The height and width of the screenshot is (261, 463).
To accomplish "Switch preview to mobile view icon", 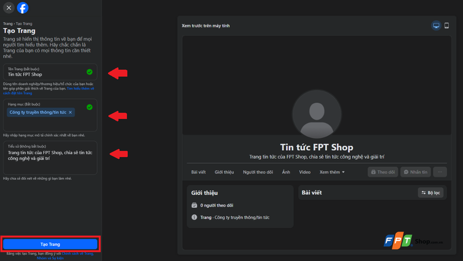I will pyautogui.click(x=446, y=25).
